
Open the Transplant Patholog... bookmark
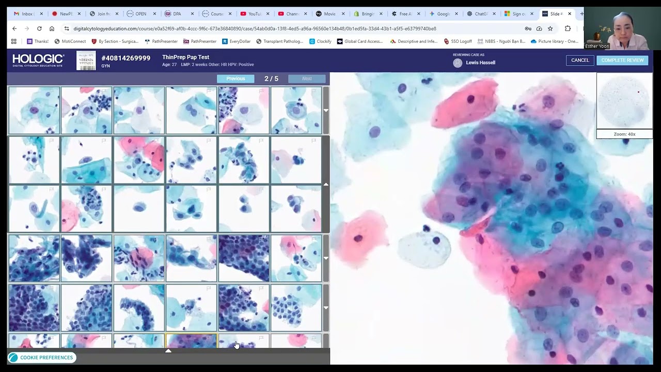[x=279, y=41]
